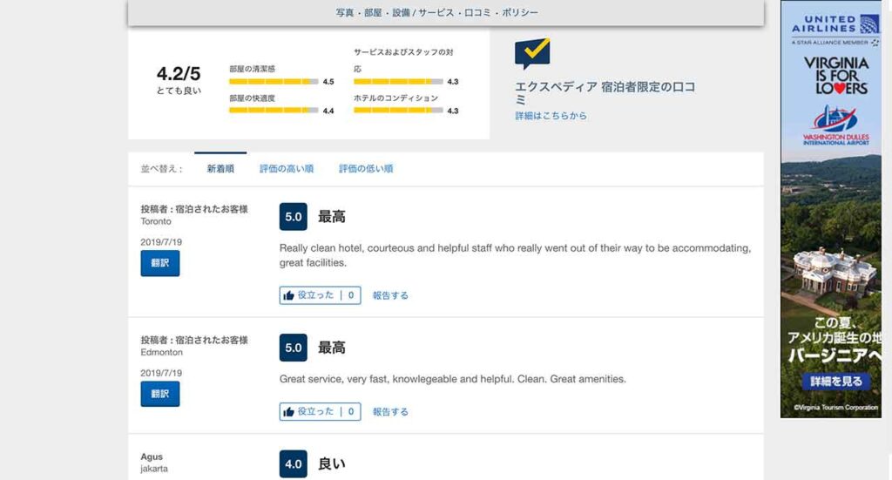The width and height of the screenshot is (892, 480).
Task: Click the thumbs-up icon on the Toronto review
Action: point(288,295)
